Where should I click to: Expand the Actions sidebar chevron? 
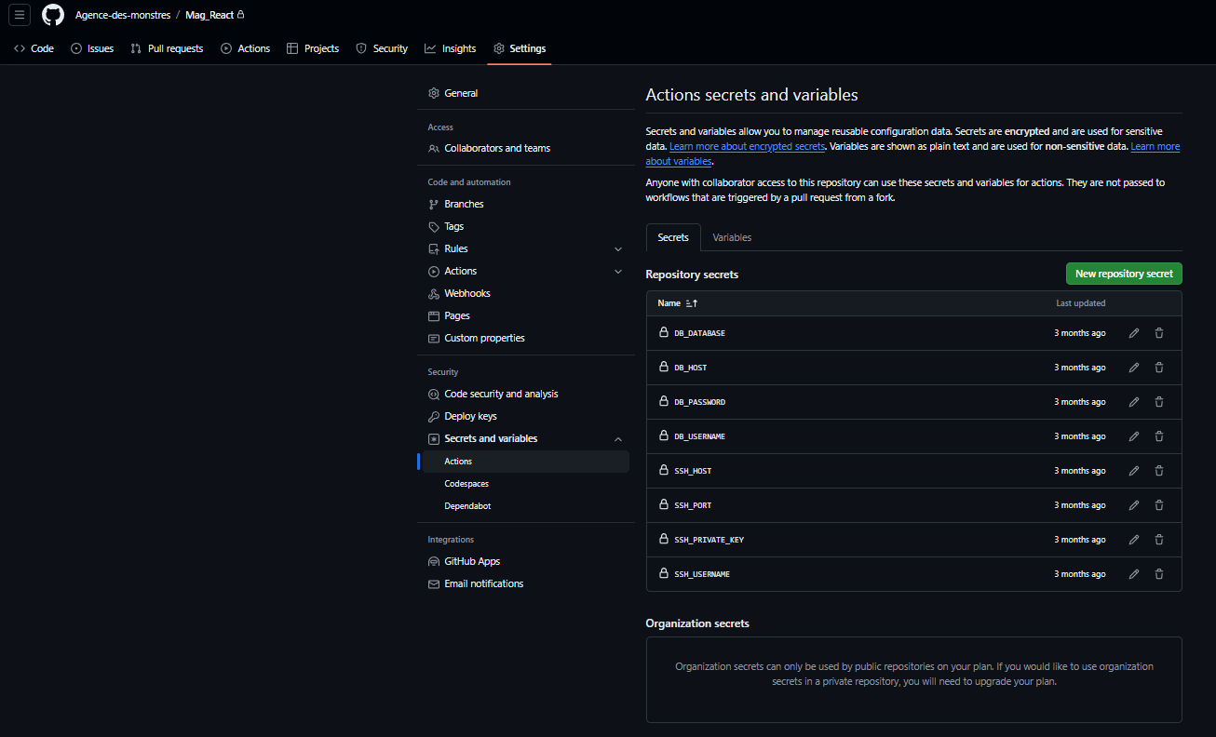tap(618, 272)
